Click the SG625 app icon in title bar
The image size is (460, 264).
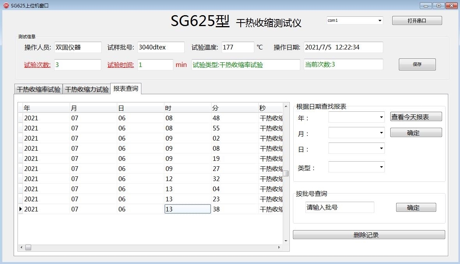[x=6, y=5]
